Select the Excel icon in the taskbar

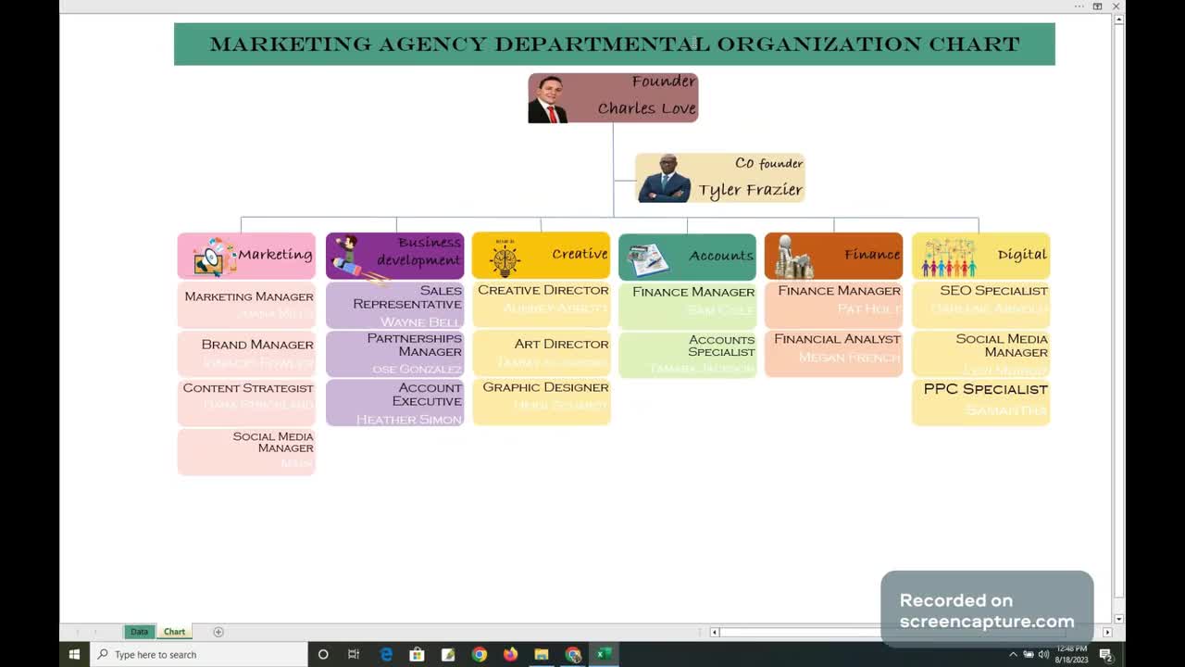pos(604,655)
